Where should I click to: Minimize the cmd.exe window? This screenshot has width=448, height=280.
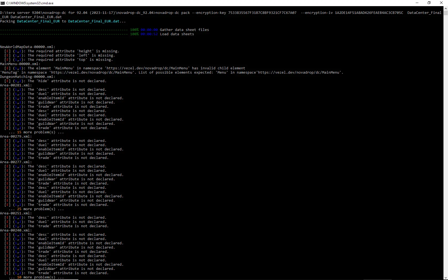(x=417, y=3)
